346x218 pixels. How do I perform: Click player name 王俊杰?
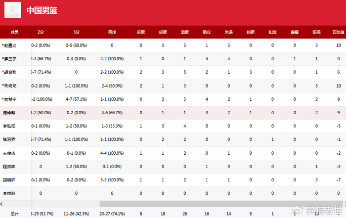point(9,153)
